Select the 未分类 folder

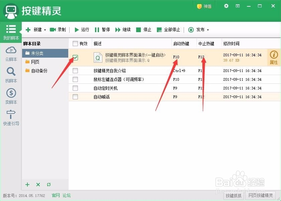tap(45, 53)
